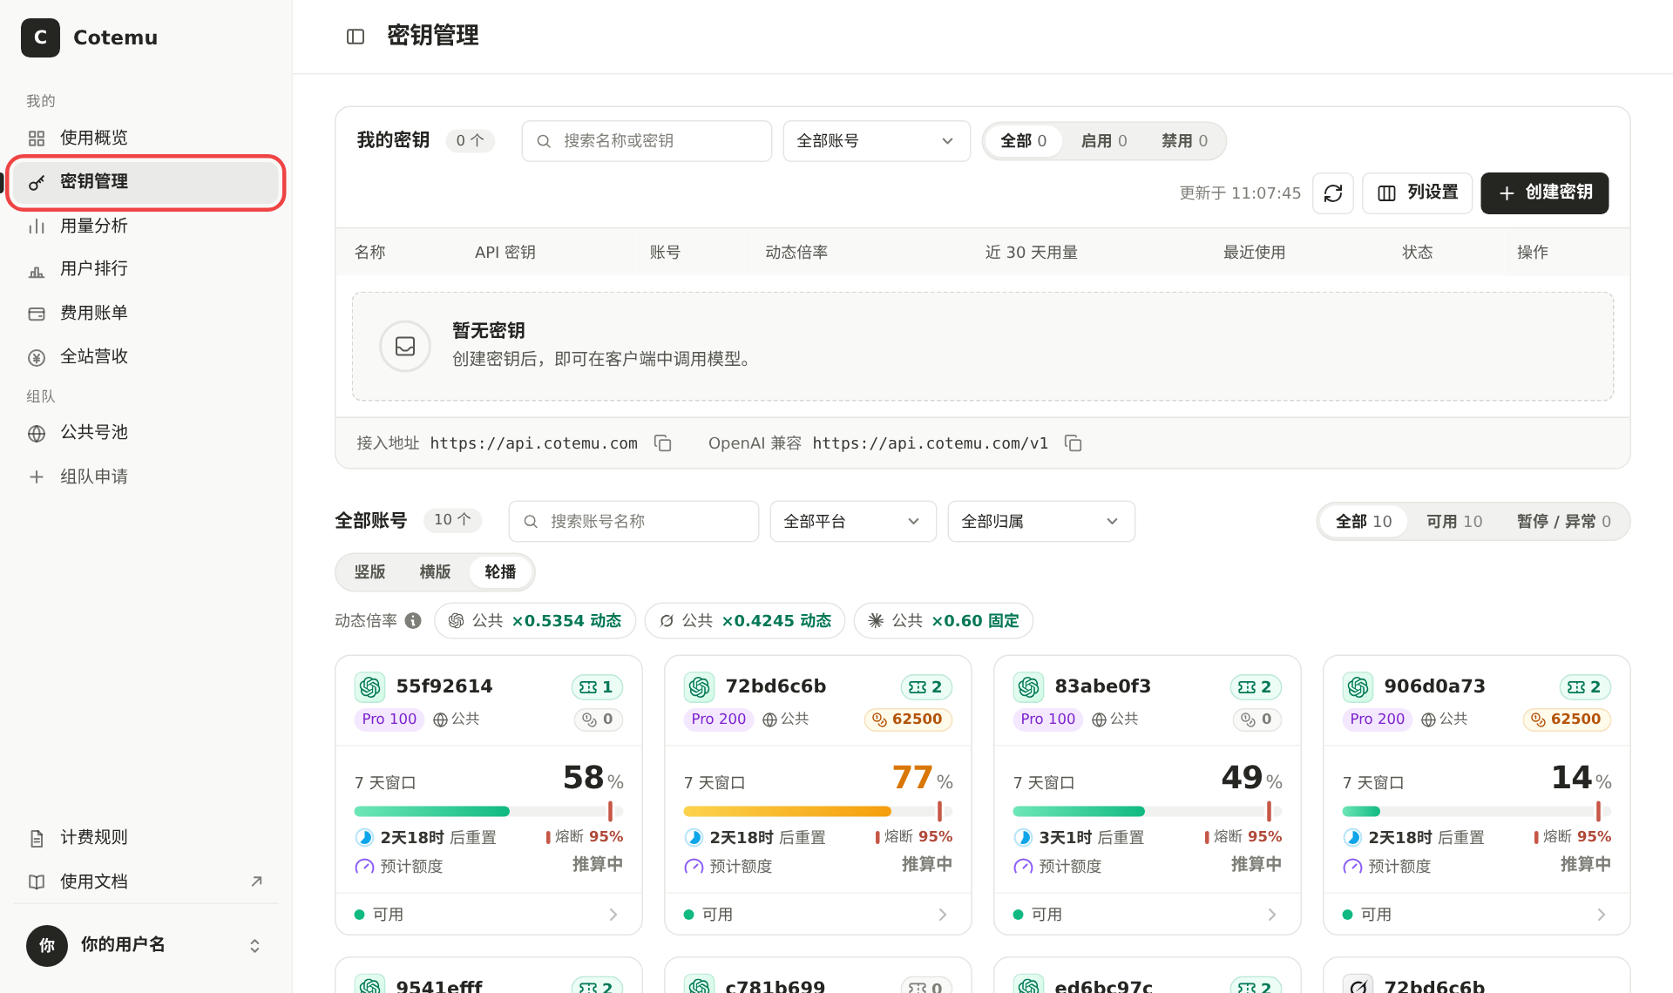The height and width of the screenshot is (993, 1673).
Task: Toggle the sidebar collapse icon
Action: tap(356, 37)
